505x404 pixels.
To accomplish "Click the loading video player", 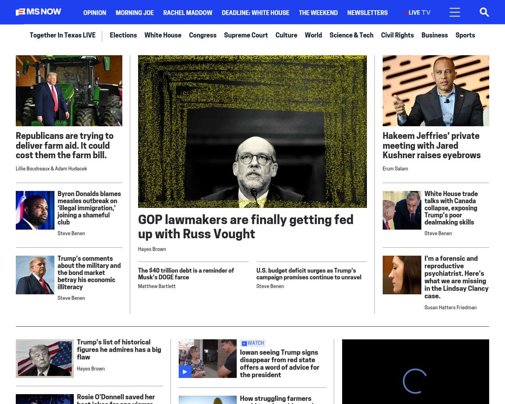I will (x=415, y=372).
